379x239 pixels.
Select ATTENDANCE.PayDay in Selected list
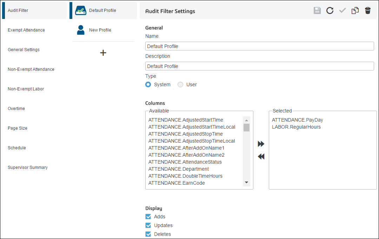(297, 120)
